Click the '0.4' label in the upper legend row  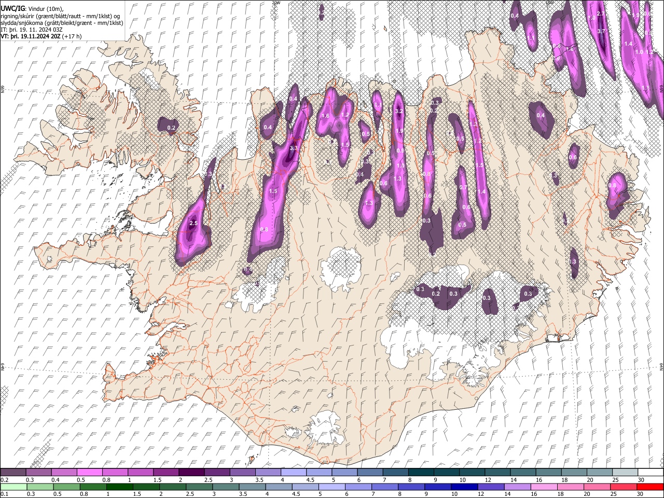pyautogui.click(x=55, y=480)
